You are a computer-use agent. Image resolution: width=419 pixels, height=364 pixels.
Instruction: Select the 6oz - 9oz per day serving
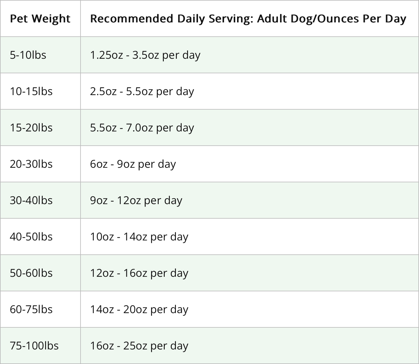(x=133, y=164)
